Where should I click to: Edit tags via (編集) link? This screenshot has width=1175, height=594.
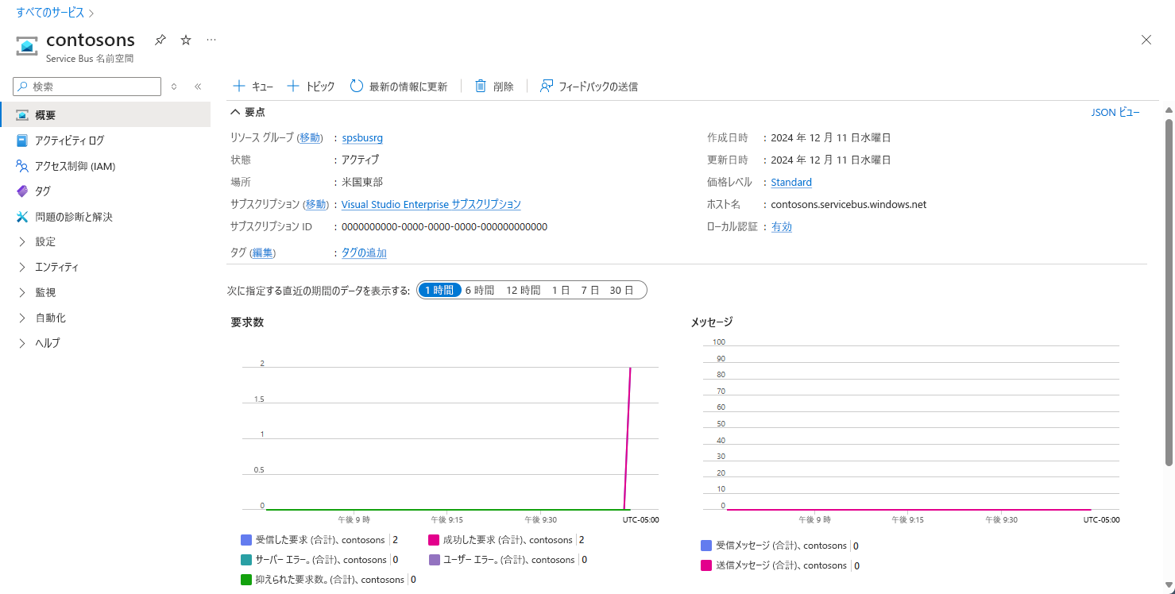[262, 253]
